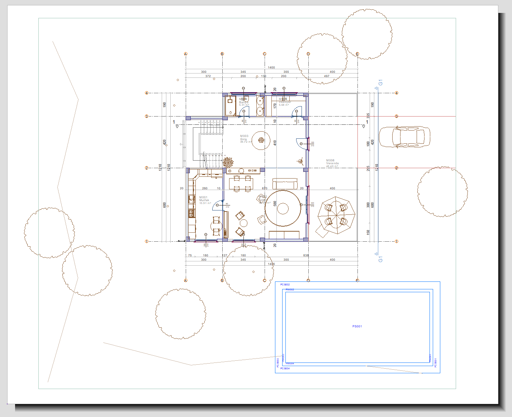Select the car symbol beside the veranda
512x417 pixels.
pyautogui.click(x=404, y=137)
